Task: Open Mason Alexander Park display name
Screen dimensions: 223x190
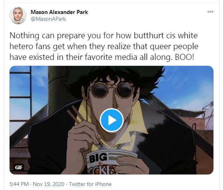Action: pos(59,12)
